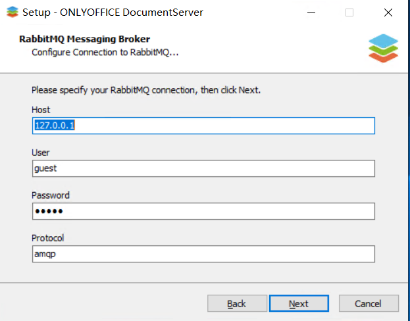Edit the Protocol field showing amqp
The image size is (410, 321).
[203, 254]
